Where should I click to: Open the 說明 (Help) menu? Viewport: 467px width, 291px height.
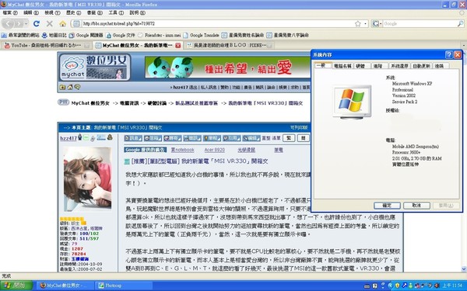coord(137,12)
